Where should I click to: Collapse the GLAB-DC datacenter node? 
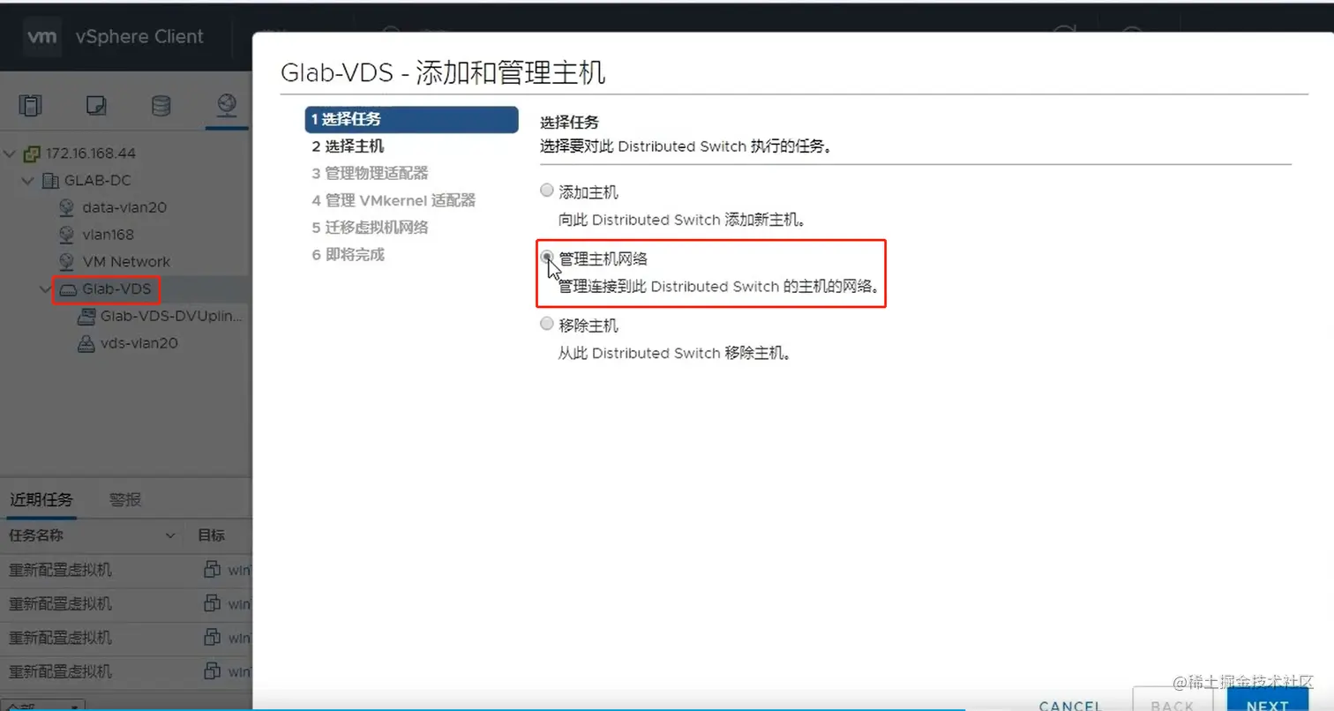[29, 181]
